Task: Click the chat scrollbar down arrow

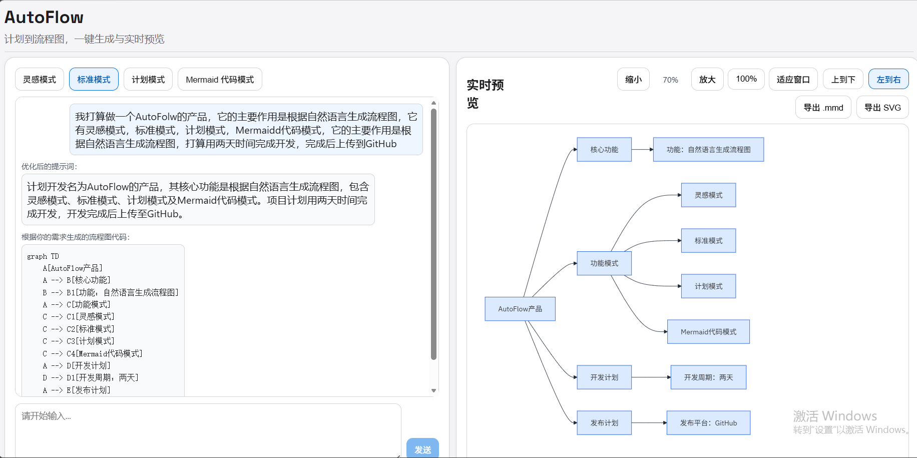Action: point(433,390)
